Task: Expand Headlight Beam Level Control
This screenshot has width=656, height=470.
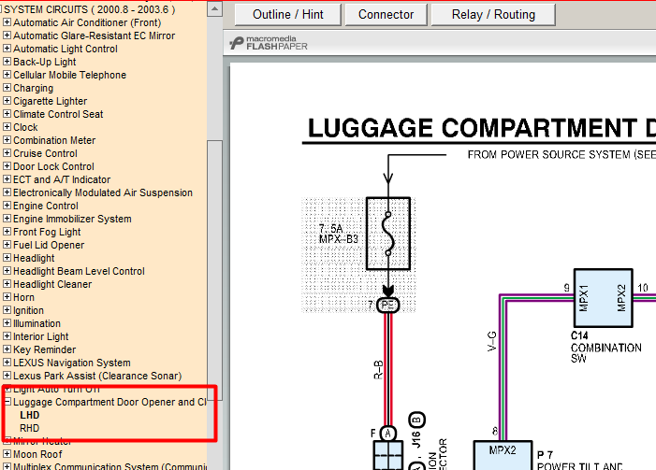Action: (x=7, y=271)
